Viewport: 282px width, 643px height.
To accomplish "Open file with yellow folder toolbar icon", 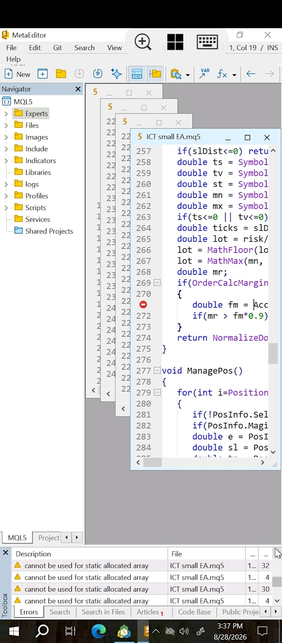I will click(61, 74).
